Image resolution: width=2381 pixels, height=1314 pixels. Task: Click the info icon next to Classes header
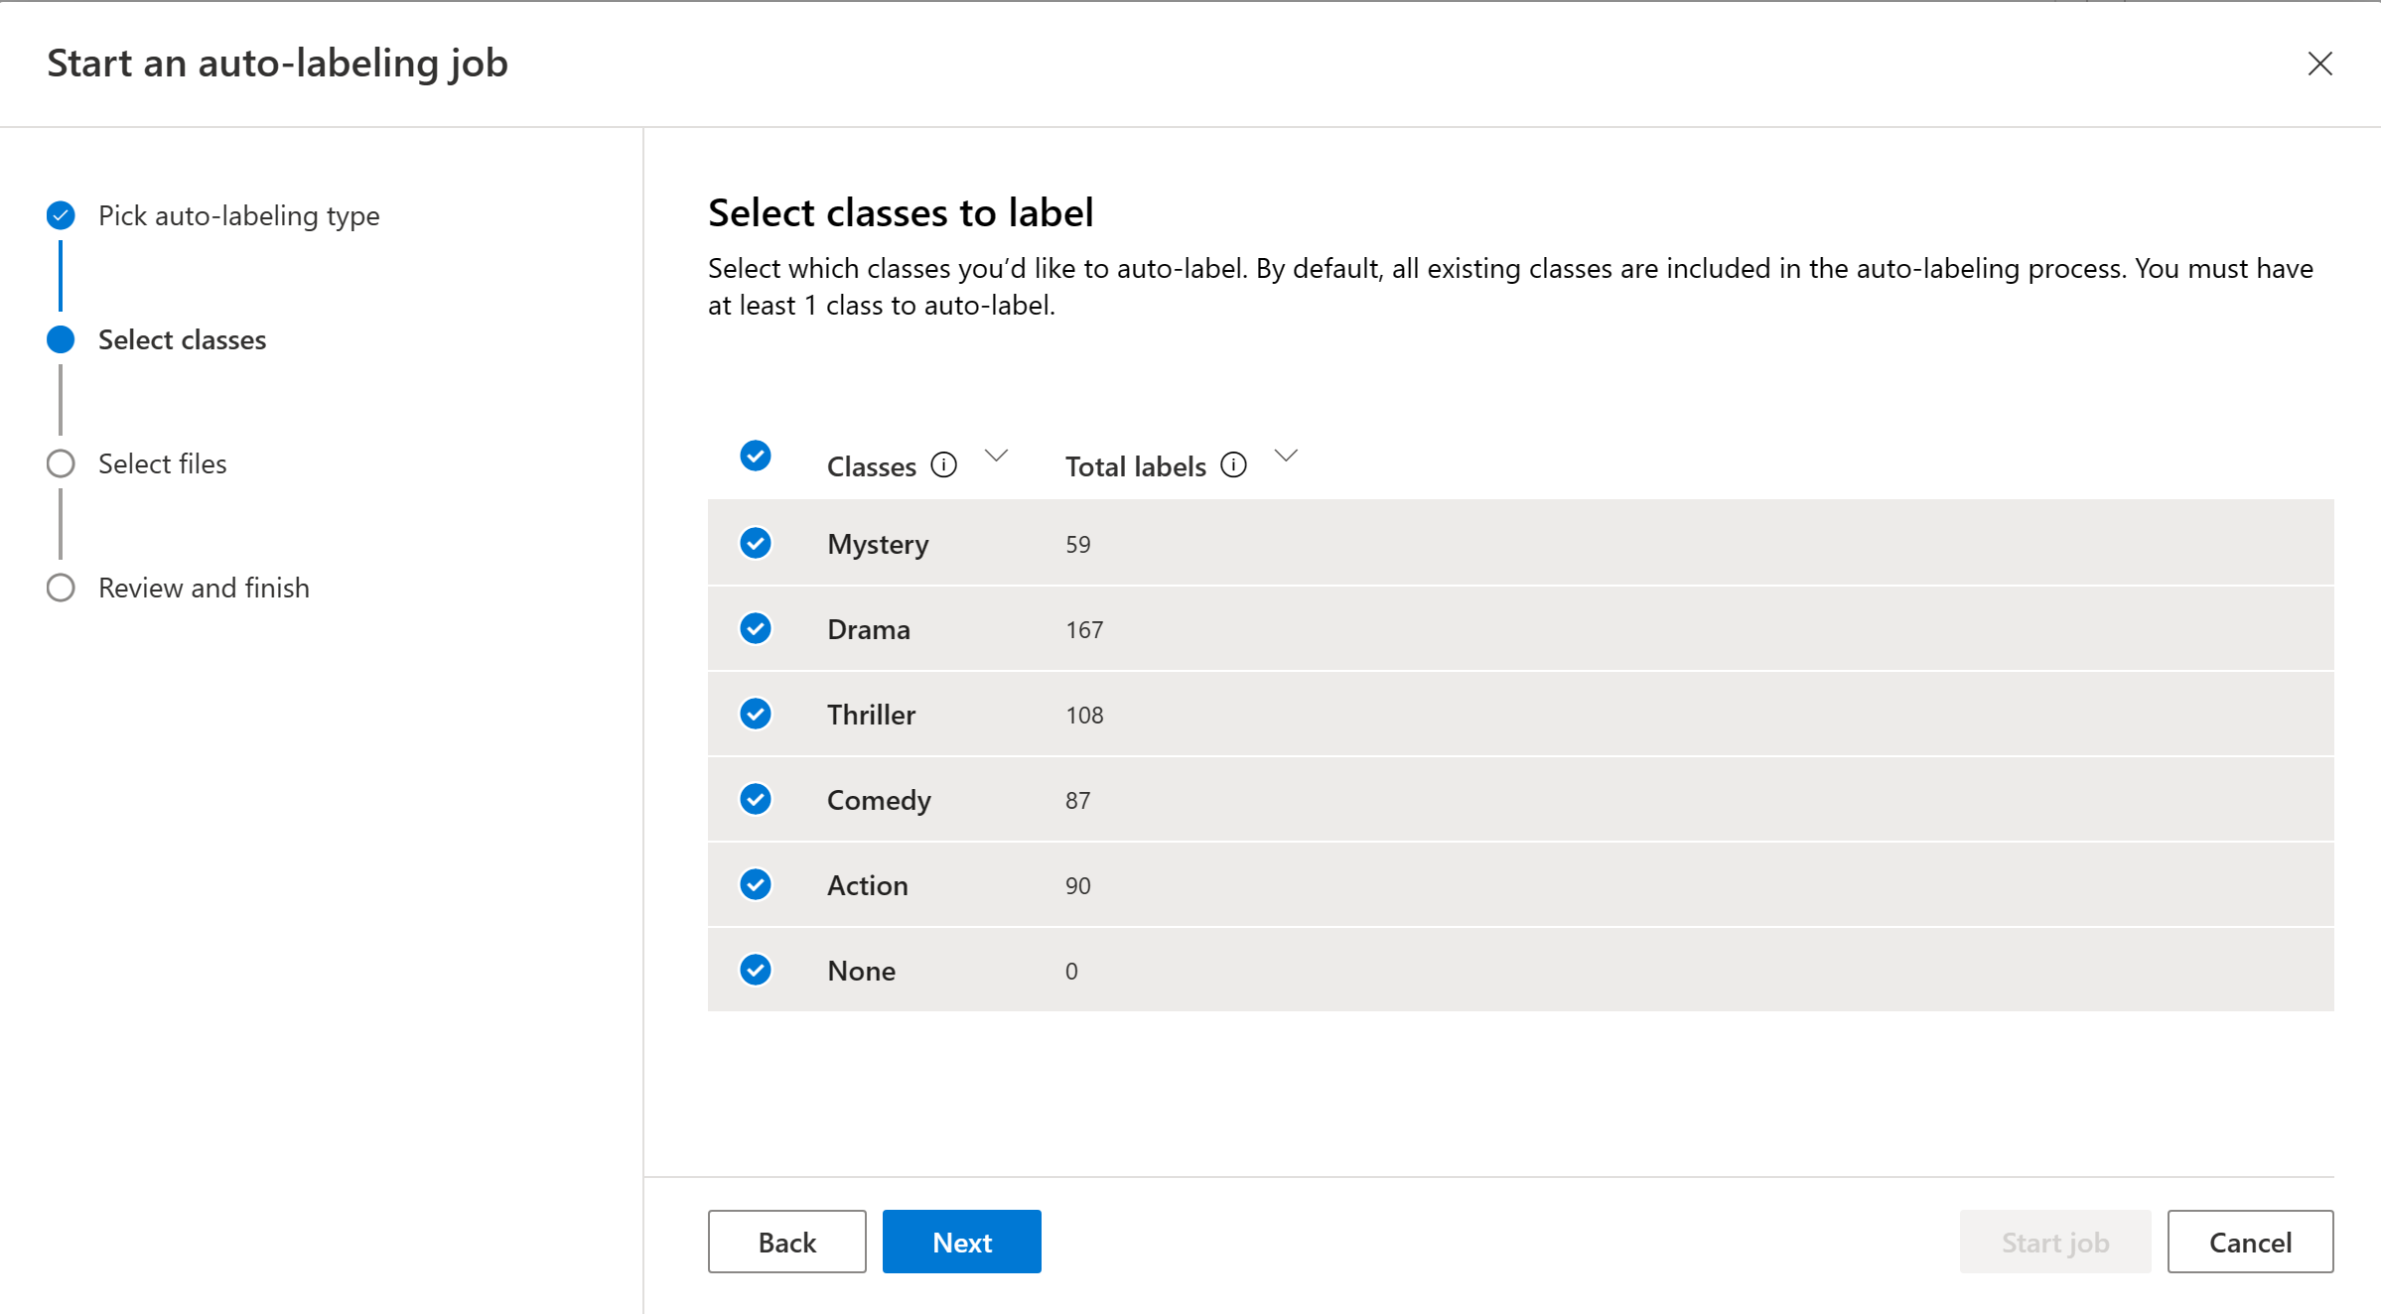(944, 464)
